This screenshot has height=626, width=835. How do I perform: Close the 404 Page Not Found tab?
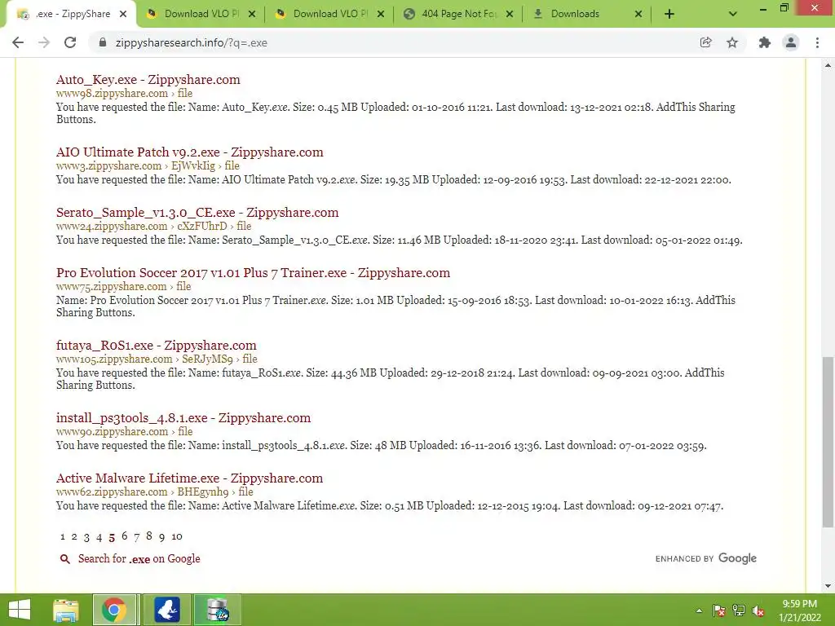510,15
